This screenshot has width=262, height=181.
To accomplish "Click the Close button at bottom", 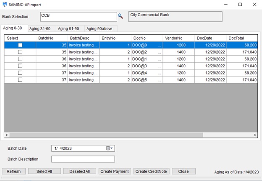I will point(183,171).
